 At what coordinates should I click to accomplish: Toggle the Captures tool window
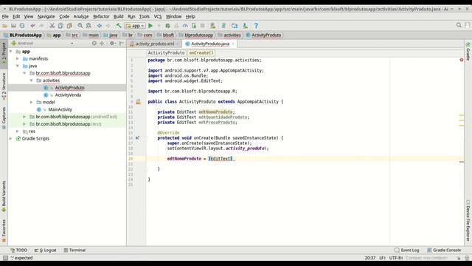pyautogui.click(x=4, y=118)
